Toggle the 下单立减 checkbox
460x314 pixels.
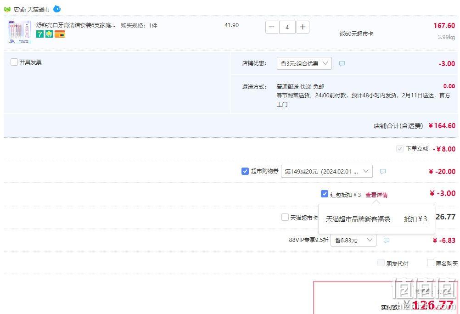tap(399, 149)
